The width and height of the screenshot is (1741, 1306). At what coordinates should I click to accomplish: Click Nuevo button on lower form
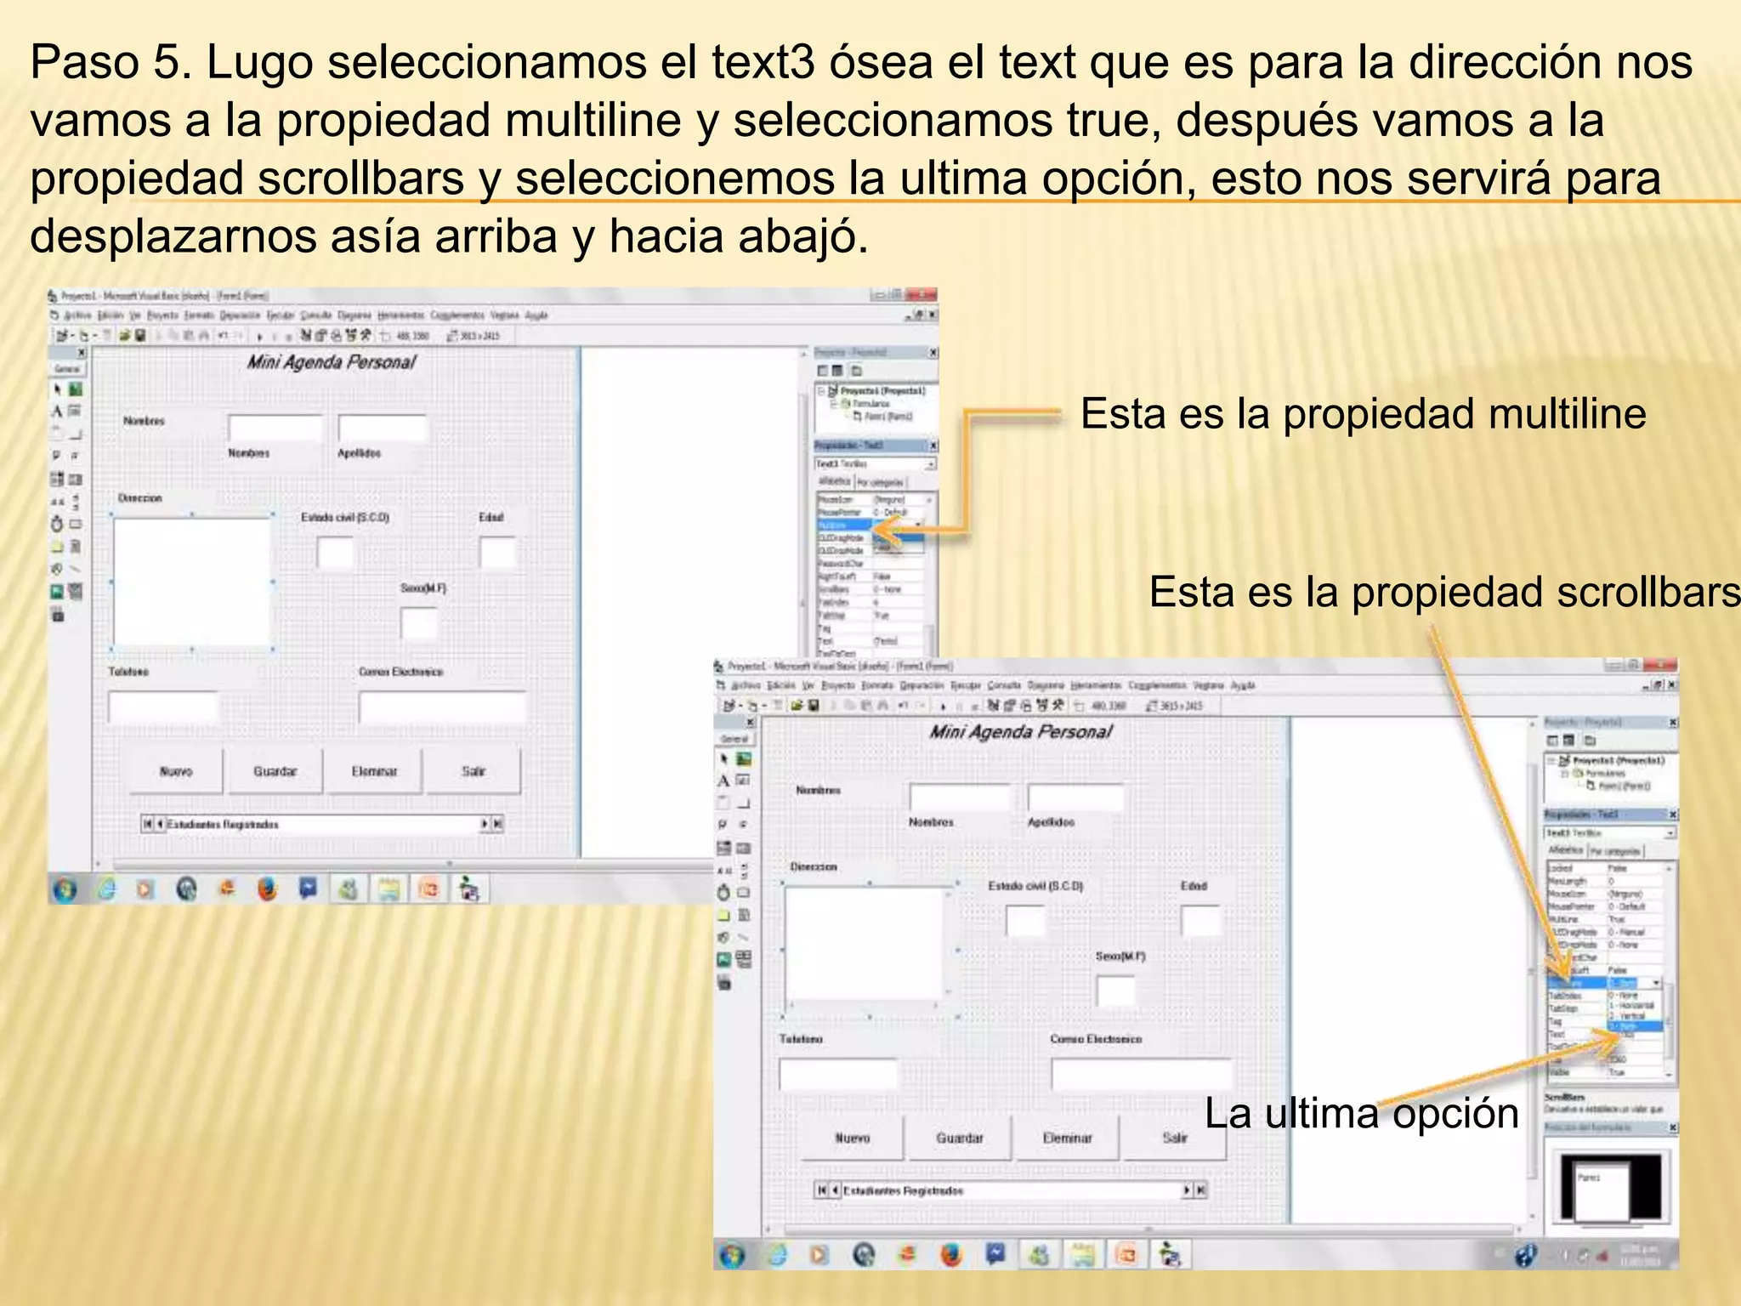point(852,1138)
